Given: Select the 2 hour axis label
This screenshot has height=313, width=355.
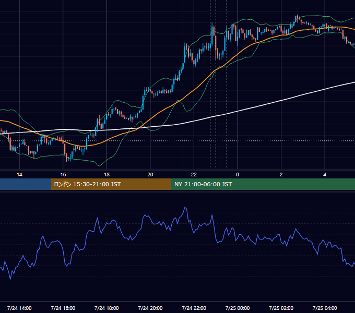Looking at the screenshot, I should (281, 175).
